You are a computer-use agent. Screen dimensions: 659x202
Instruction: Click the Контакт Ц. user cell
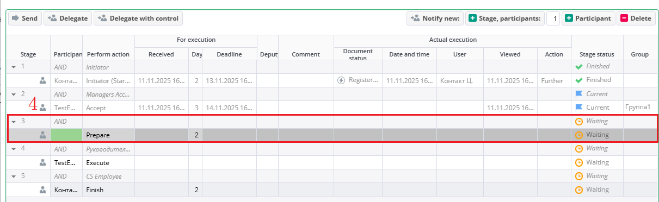click(460, 80)
